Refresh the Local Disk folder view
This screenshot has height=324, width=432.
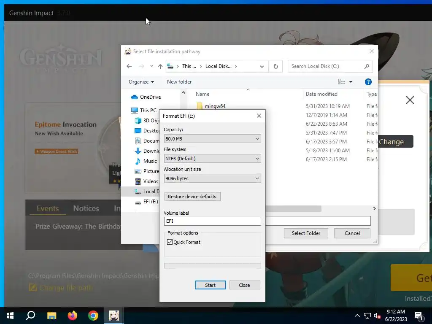tap(276, 66)
